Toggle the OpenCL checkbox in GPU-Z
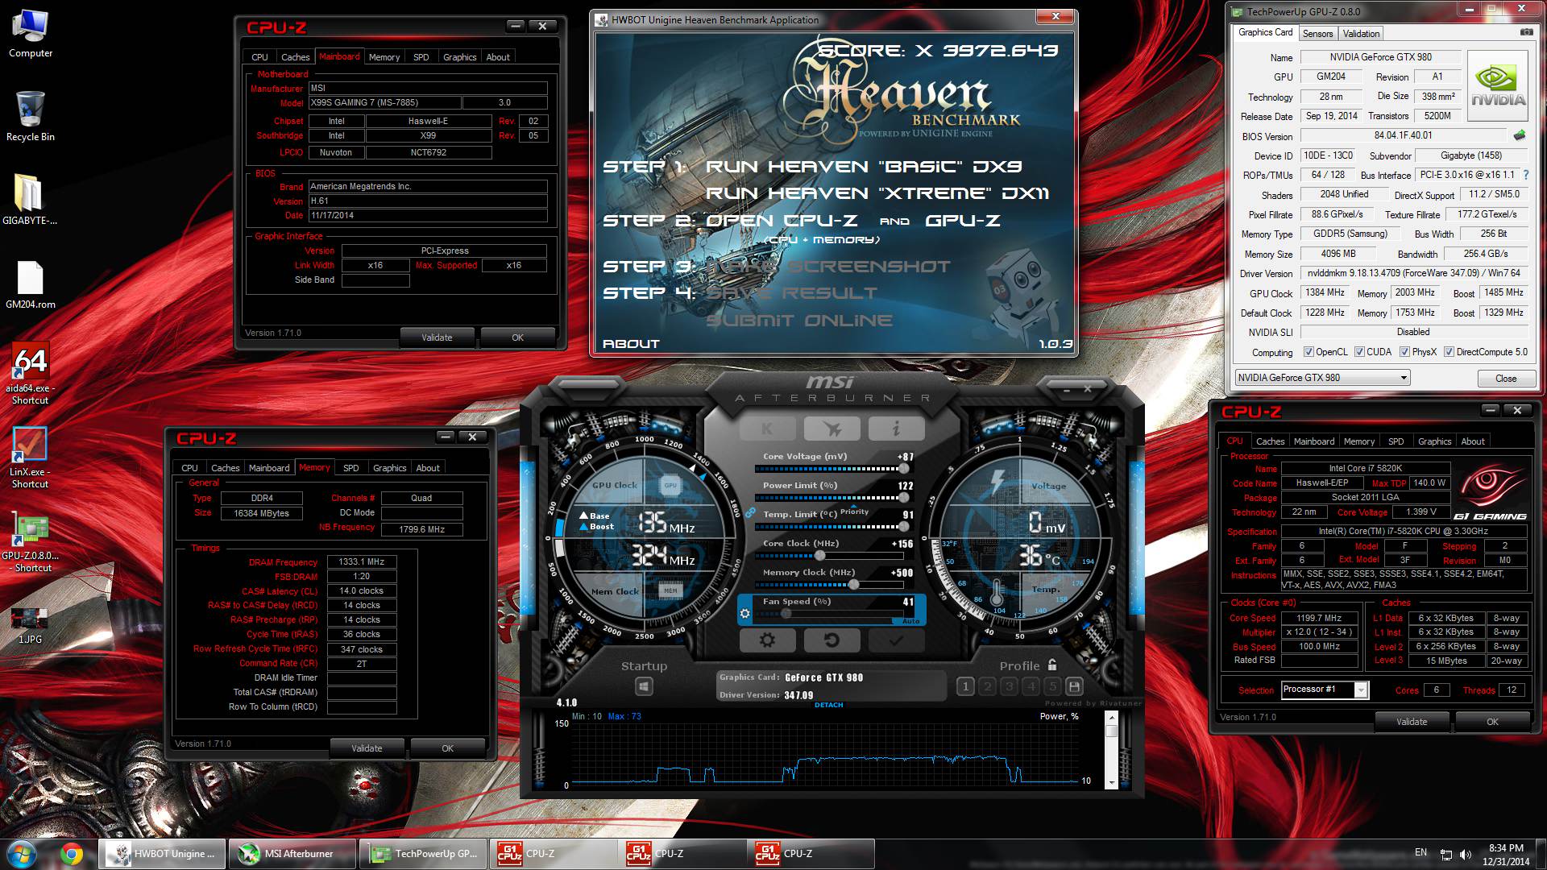 tap(1309, 352)
